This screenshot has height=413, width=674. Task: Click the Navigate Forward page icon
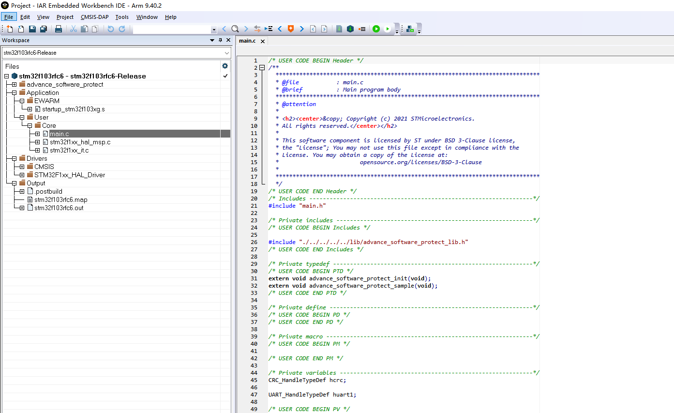coord(324,29)
